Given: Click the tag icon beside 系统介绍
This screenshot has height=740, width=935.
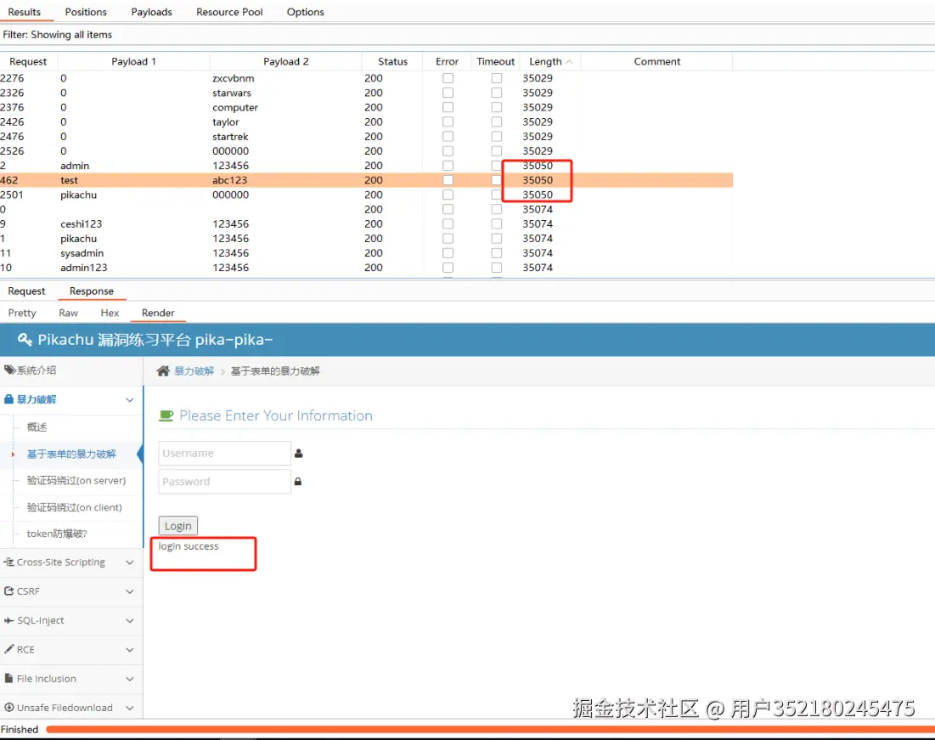Looking at the screenshot, I should pos(9,370).
